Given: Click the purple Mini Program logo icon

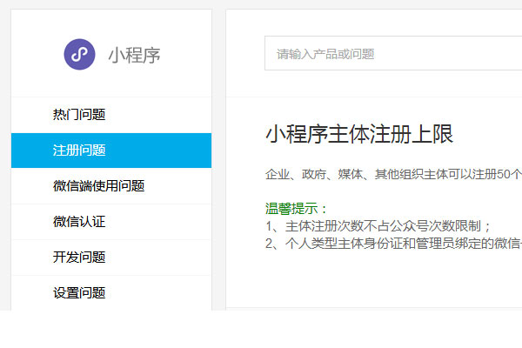Looking at the screenshot, I should [x=79, y=54].
